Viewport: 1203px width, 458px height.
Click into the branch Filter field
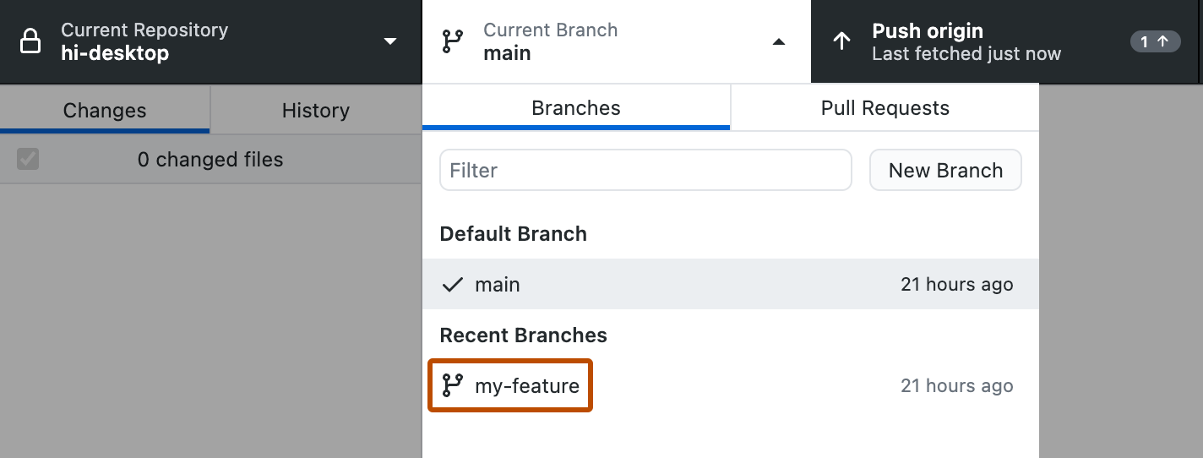pos(645,171)
